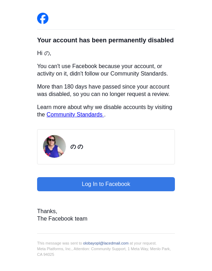The width and height of the screenshot is (212, 271).
Task: Click the Meta Platforms, Inc. address line
Action: coord(104,249)
